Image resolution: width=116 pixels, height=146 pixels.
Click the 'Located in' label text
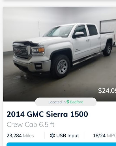click(x=57, y=102)
